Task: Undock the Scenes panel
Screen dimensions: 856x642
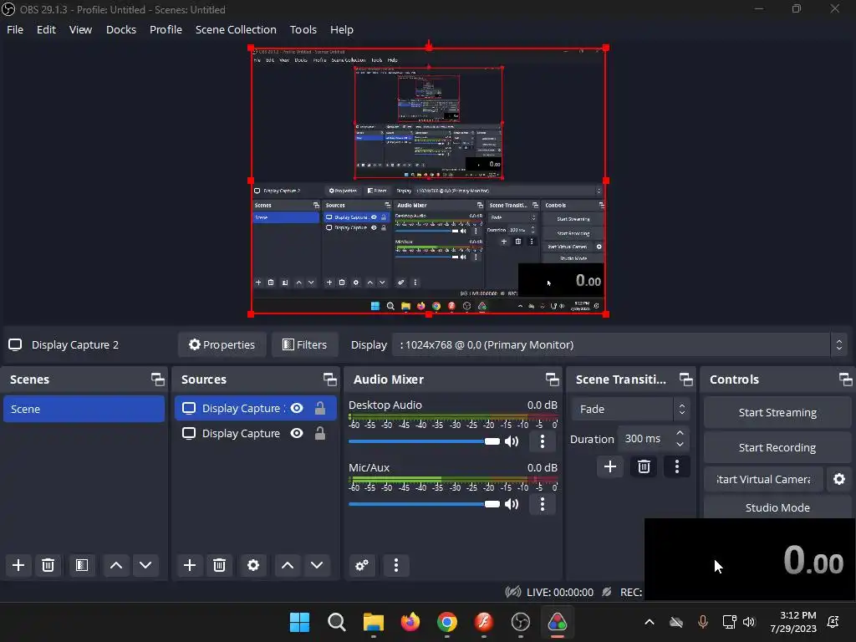Action: tap(158, 380)
